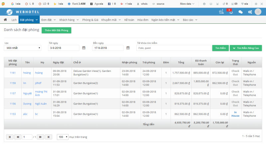Viewport: 266px width, 149px height.
Task: Go to last page of the list
Action: tap(48, 137)
